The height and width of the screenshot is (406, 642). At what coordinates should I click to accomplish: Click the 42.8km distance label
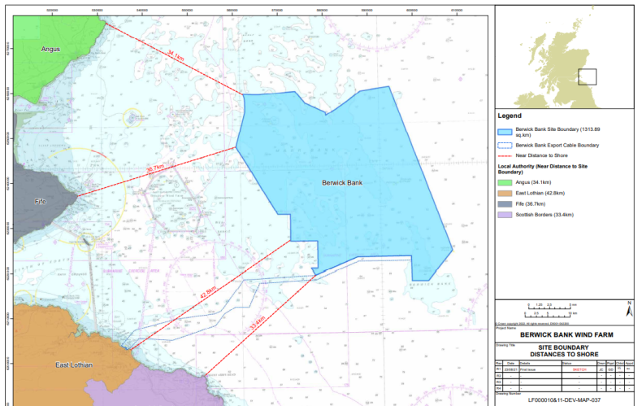(x=206, y=290)
